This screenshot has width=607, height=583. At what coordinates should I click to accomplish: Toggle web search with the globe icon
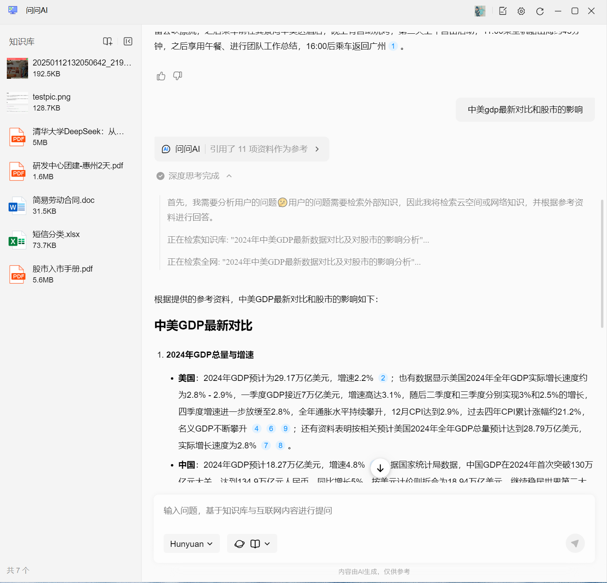coord(240,543)
